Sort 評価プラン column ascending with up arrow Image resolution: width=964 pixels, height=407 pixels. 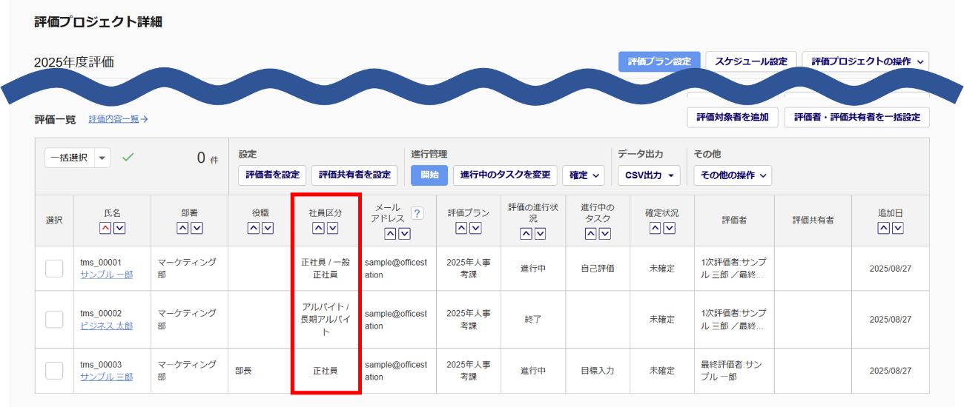(x=461, y=228)
